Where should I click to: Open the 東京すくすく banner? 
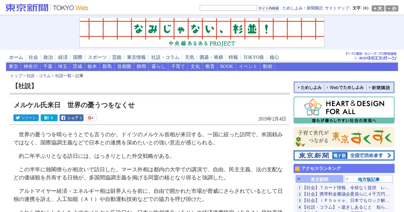[344, 137]
